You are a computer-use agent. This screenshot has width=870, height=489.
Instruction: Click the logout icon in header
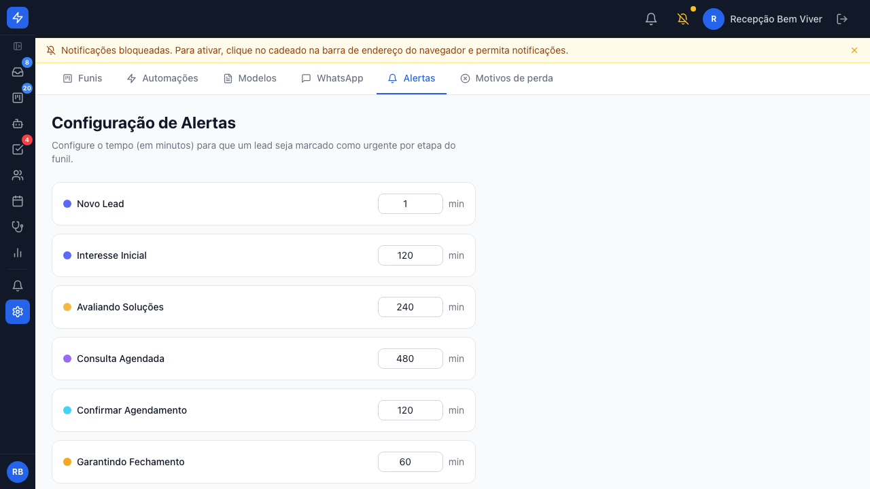tap(842, 19)
